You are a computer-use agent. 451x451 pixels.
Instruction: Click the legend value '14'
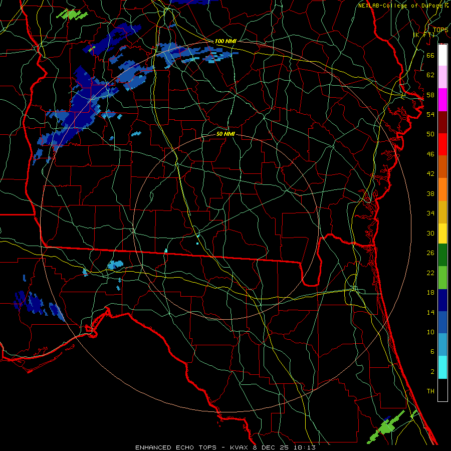coord(430,312)
